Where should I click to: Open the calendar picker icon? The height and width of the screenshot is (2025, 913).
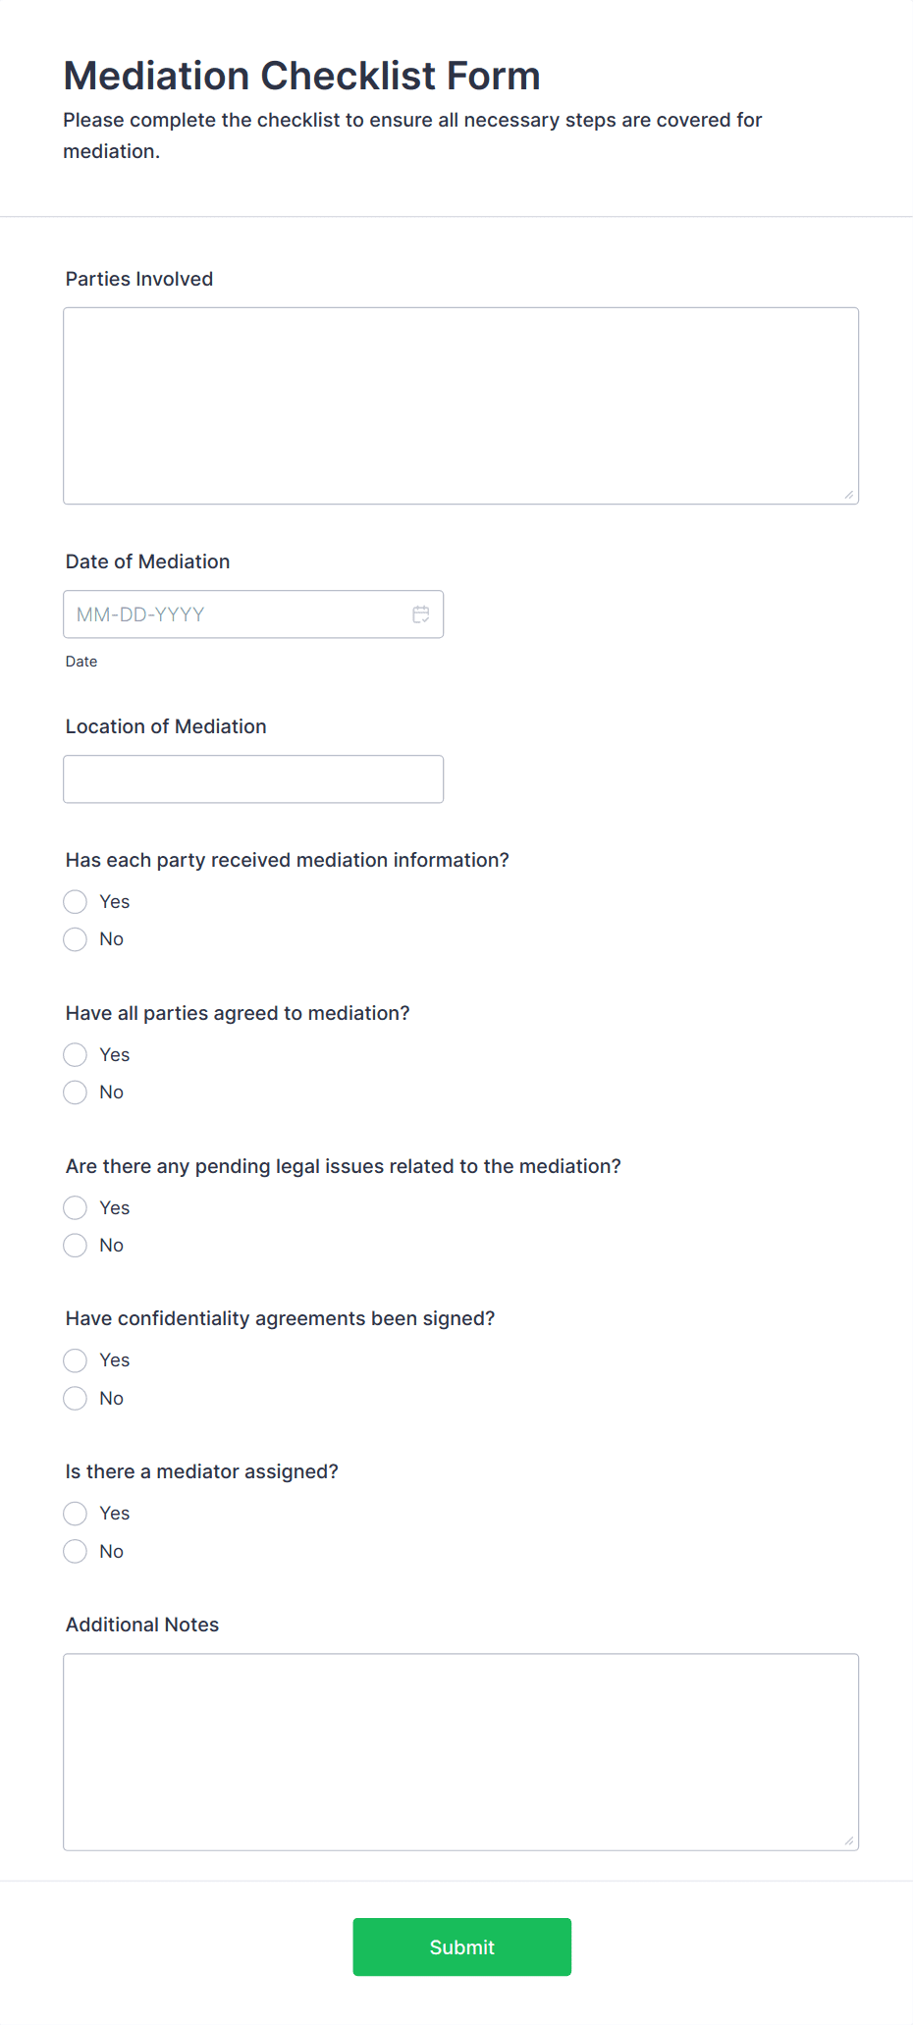coord(421,614)
